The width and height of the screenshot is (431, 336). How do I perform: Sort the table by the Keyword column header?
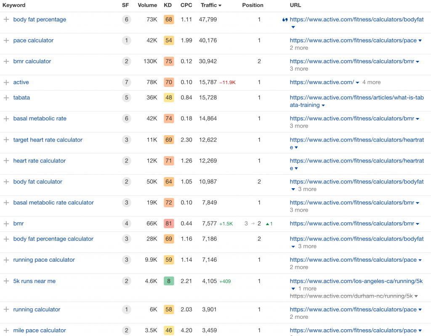pos(14,5)
